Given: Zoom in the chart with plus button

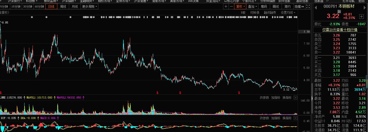Looking at the screenshot, I should (226, 6).
